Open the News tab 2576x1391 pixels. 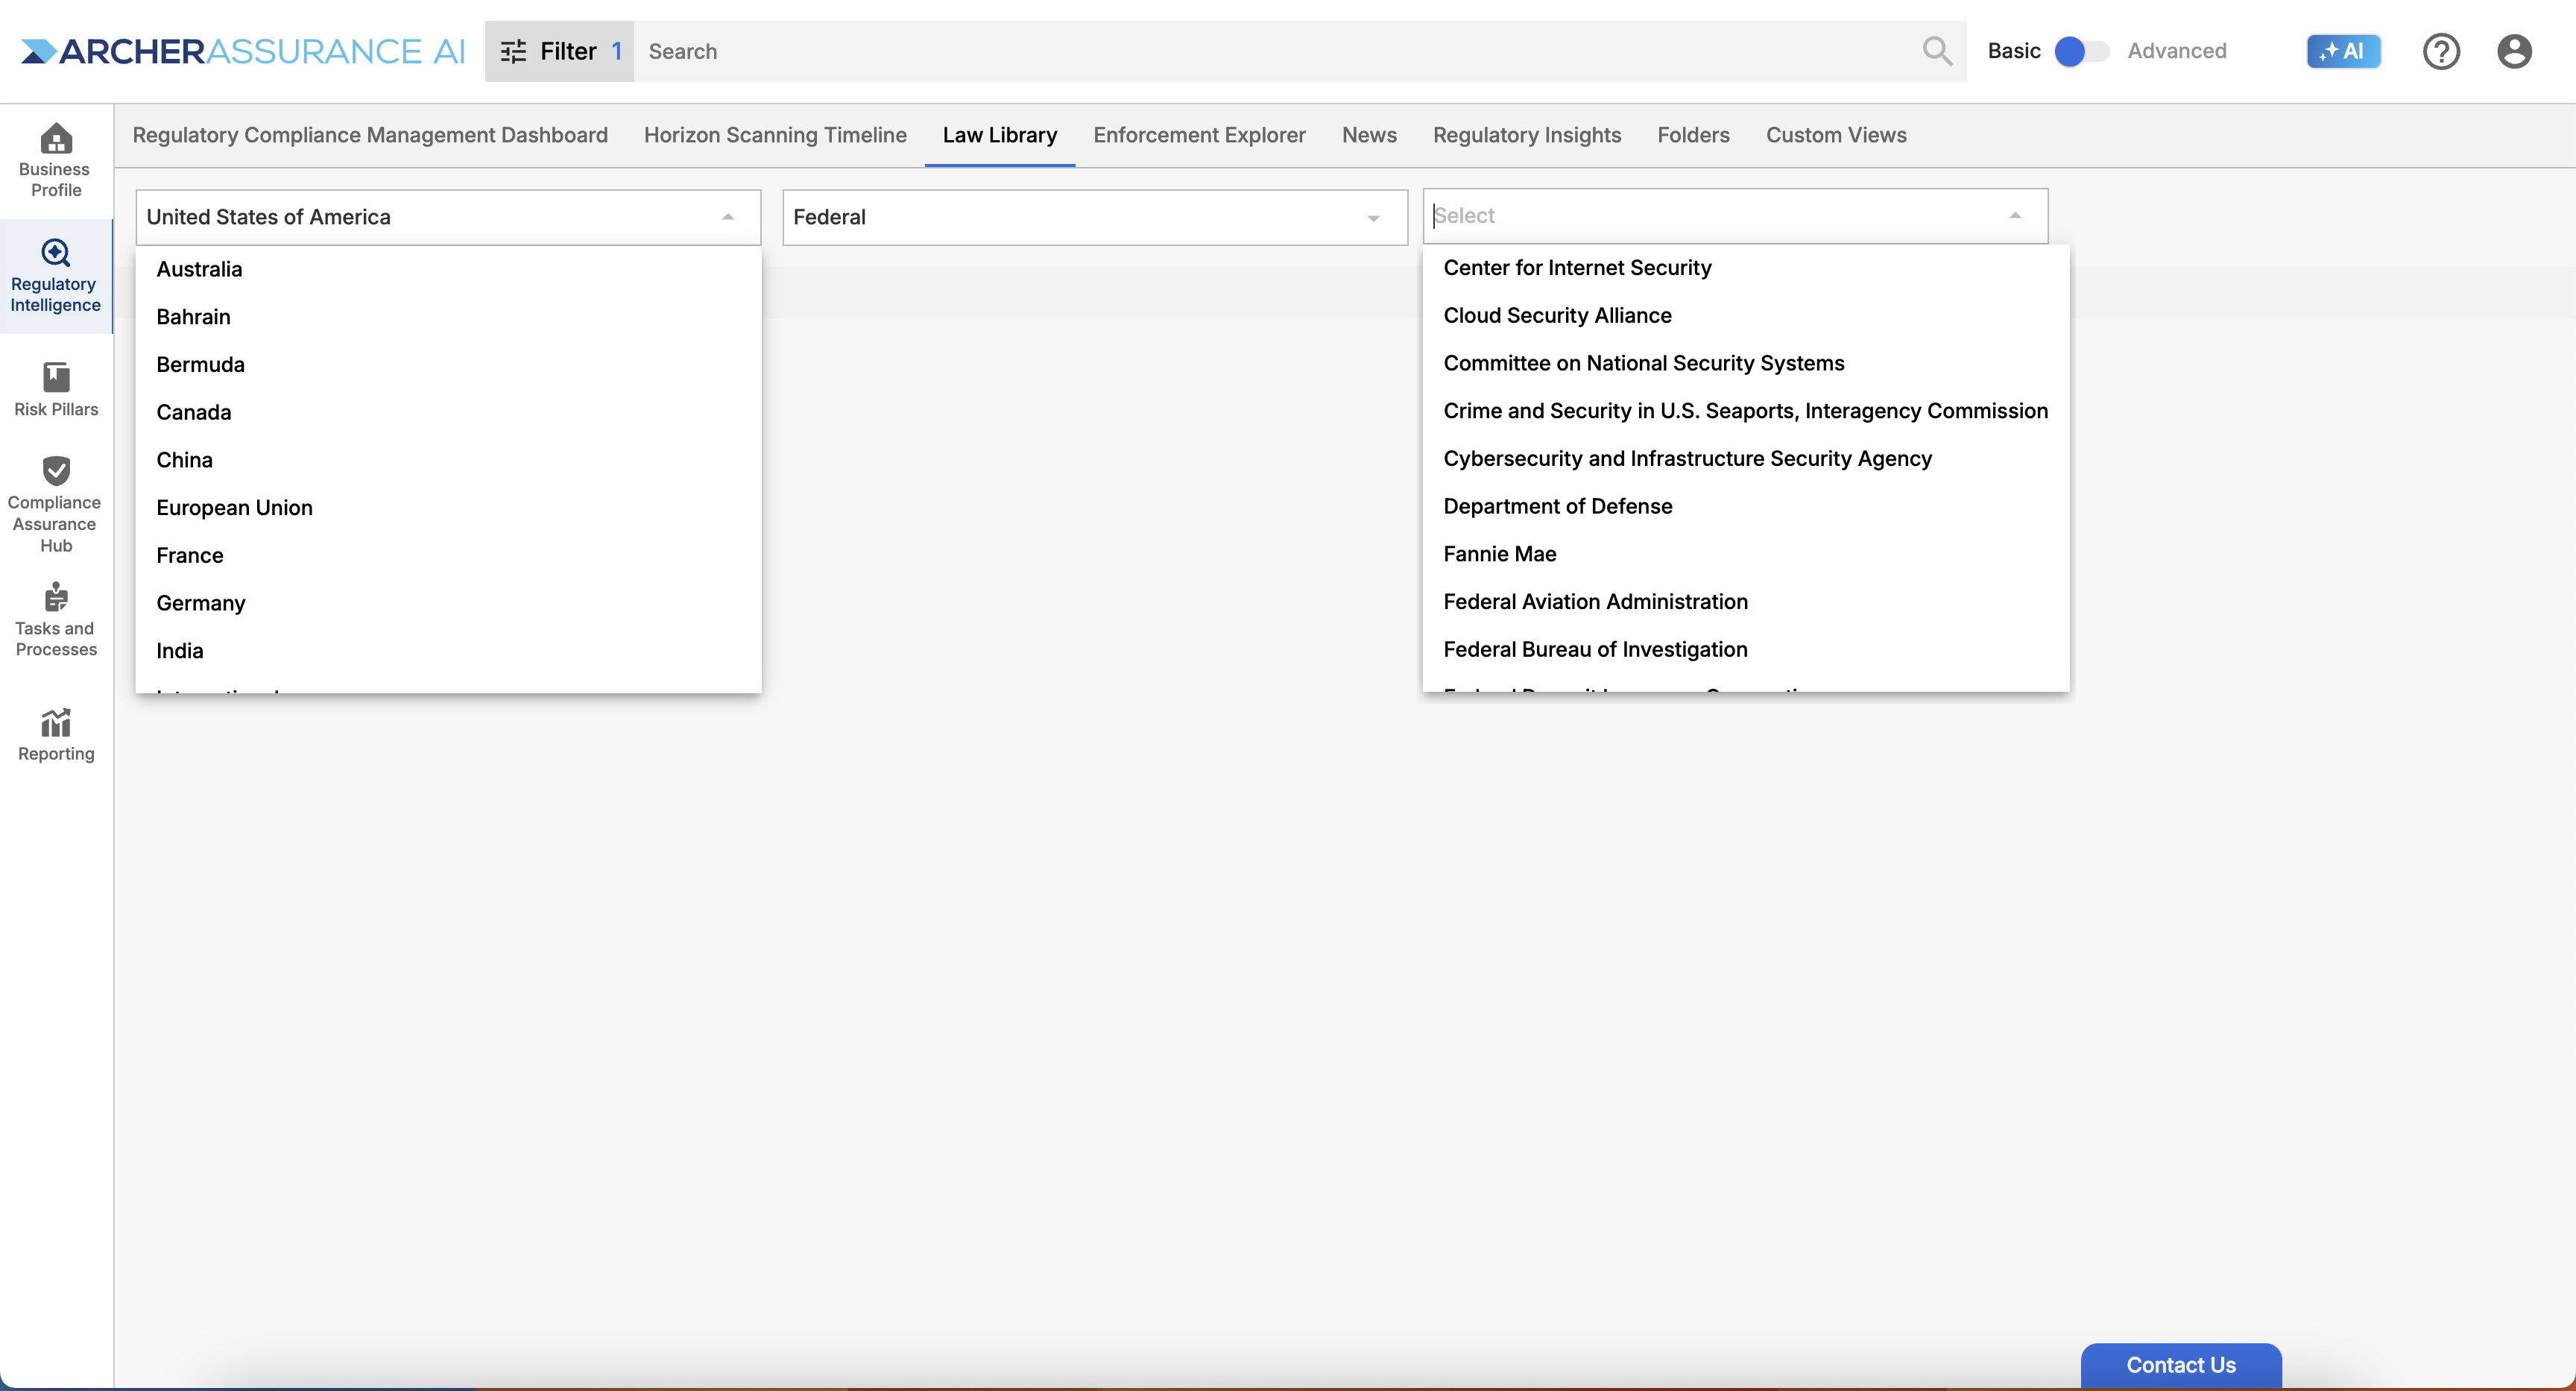click(x=1369, y=135)
